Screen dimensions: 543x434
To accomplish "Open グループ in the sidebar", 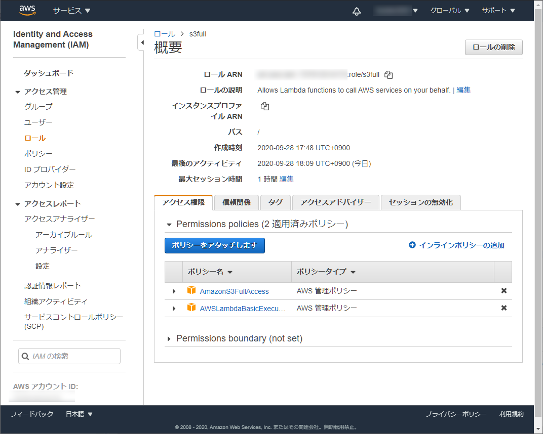I will pos(38,107).
